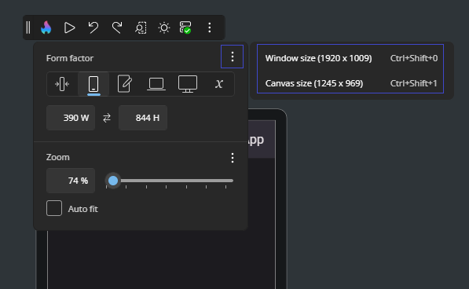Screen dimensions: 469x289
Task: Select the phone form factor
Action: click(93, 84)
